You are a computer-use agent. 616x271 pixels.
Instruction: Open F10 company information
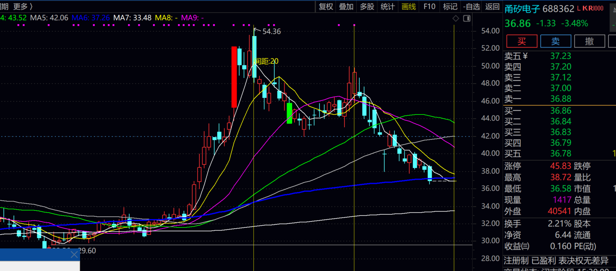click(x=429, y=6)
